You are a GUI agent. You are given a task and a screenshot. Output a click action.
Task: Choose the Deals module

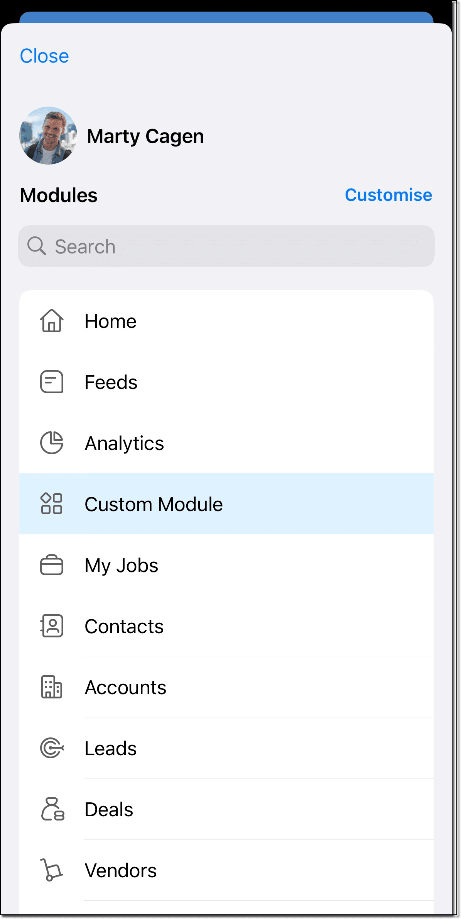pos(109,810)
